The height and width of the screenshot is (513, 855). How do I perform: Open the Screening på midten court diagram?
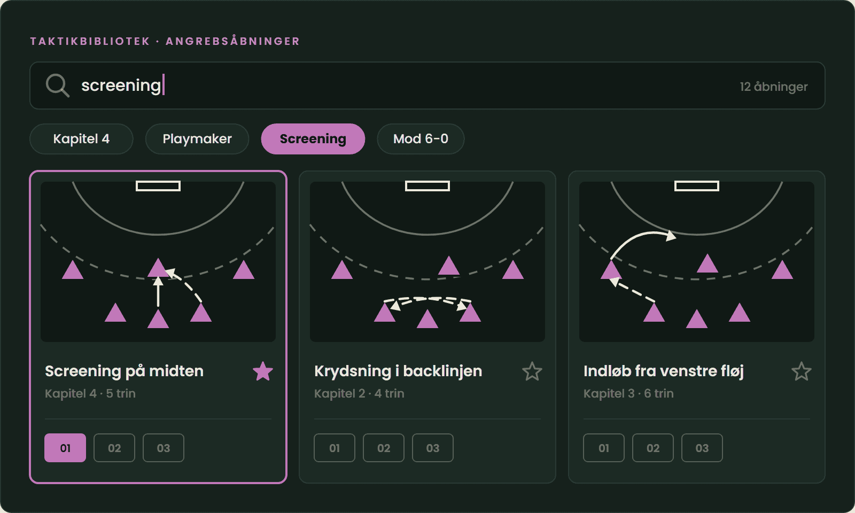[x=158, y=262]
